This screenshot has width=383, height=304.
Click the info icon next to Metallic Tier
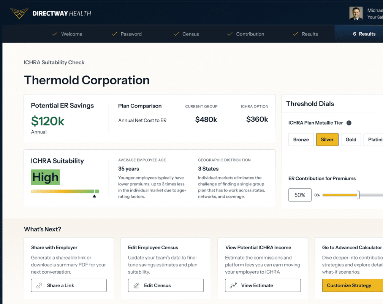pos(349,123)
